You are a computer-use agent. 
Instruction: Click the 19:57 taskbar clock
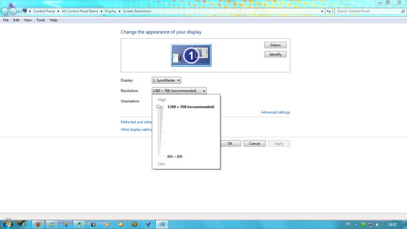(393, 225)
